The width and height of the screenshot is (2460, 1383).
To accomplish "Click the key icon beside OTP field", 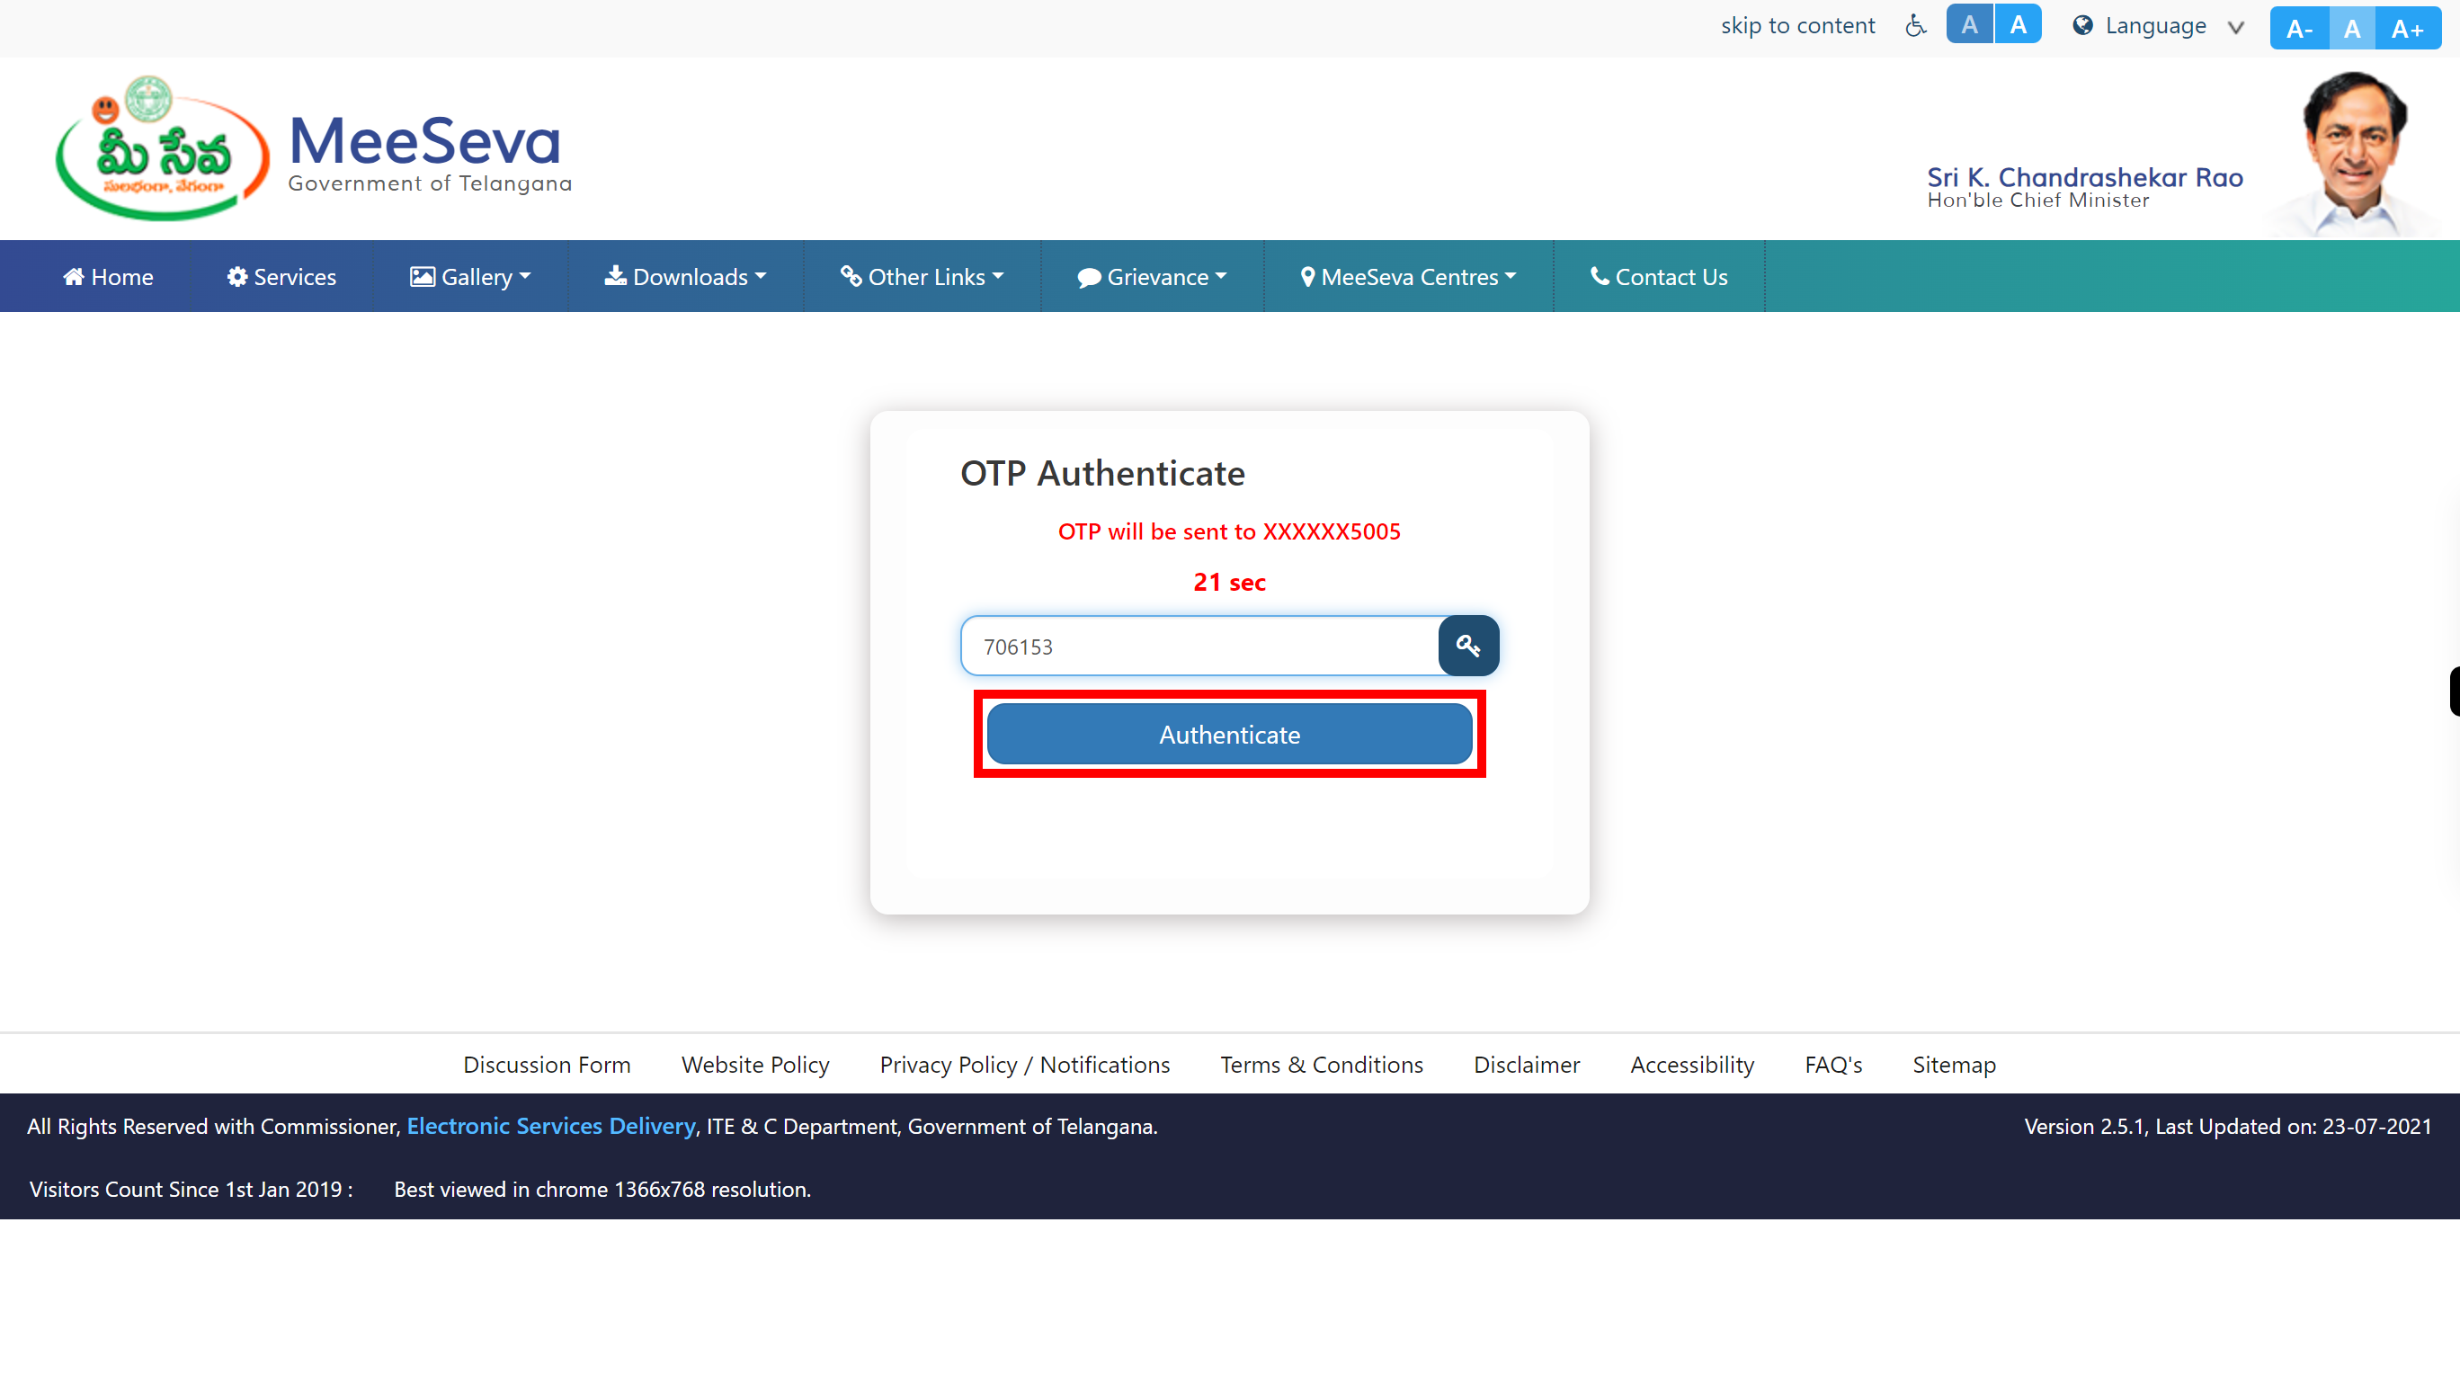I will (1467, 646).
